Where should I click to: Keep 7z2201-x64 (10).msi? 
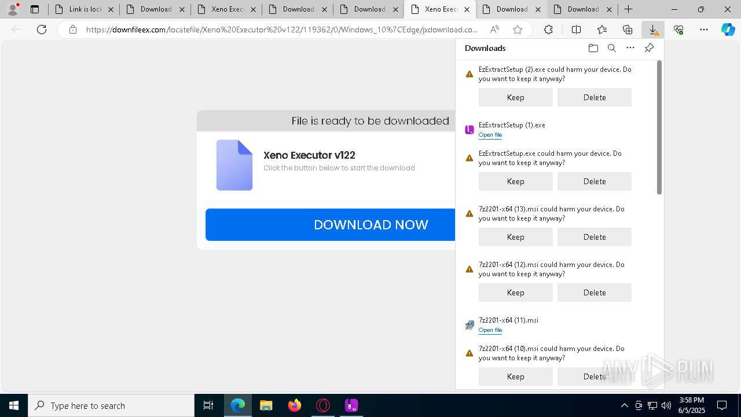coord(515,376)
